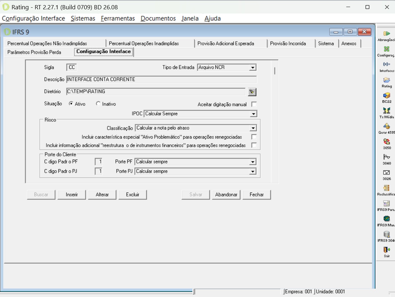
Task: Click the Sigla input field
Action: coord(72,68)
